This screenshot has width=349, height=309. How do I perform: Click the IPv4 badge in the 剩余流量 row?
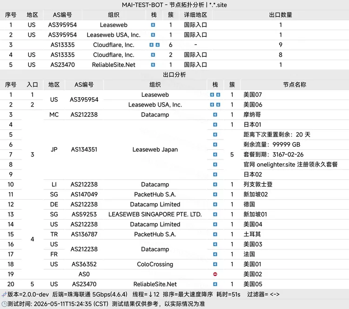(x=215, y=144)
